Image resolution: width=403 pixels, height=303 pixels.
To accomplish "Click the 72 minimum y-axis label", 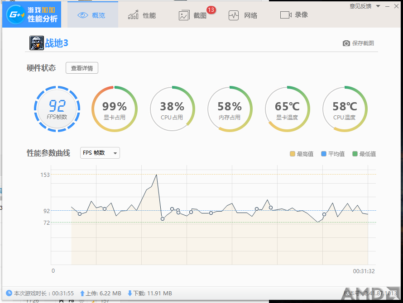I will point(47,223).
